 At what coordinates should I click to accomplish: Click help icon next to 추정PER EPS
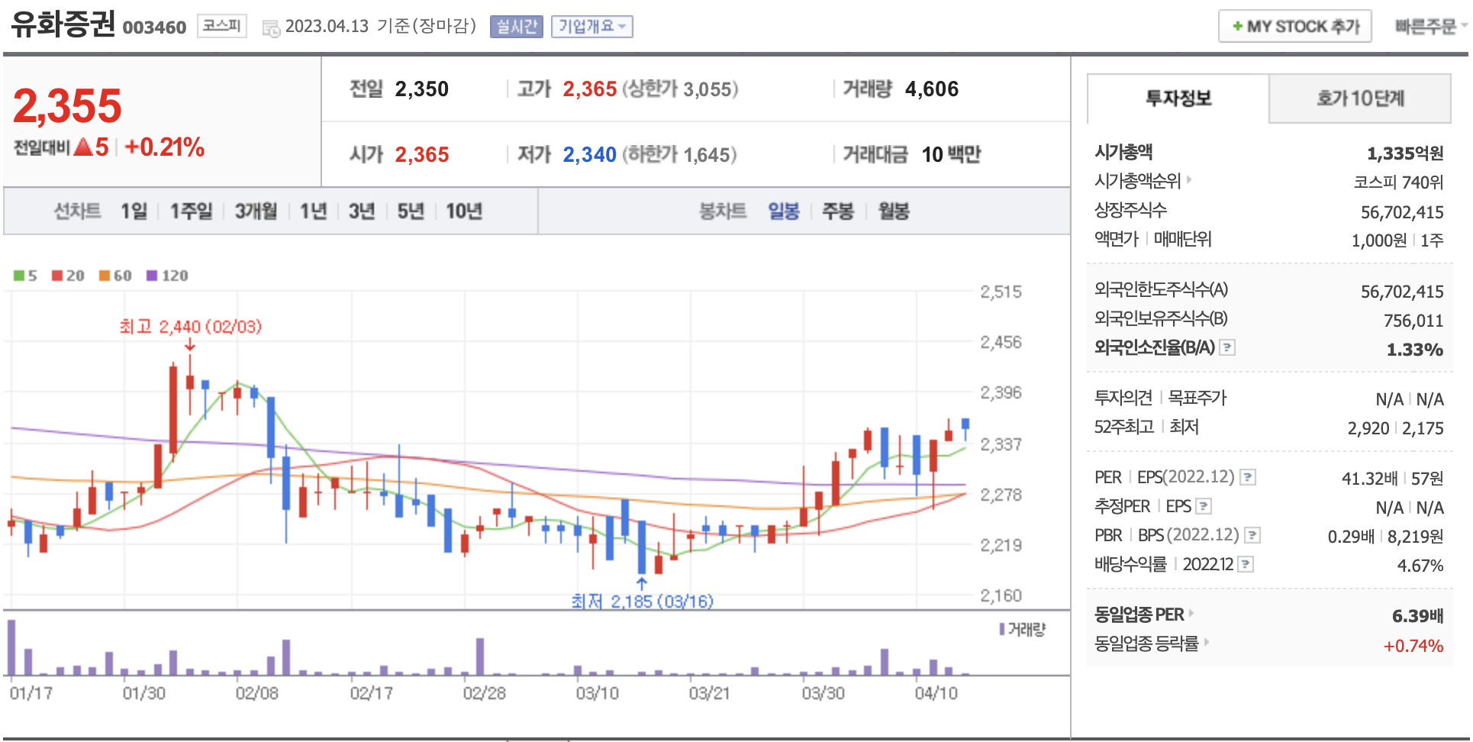(1204, 506)
